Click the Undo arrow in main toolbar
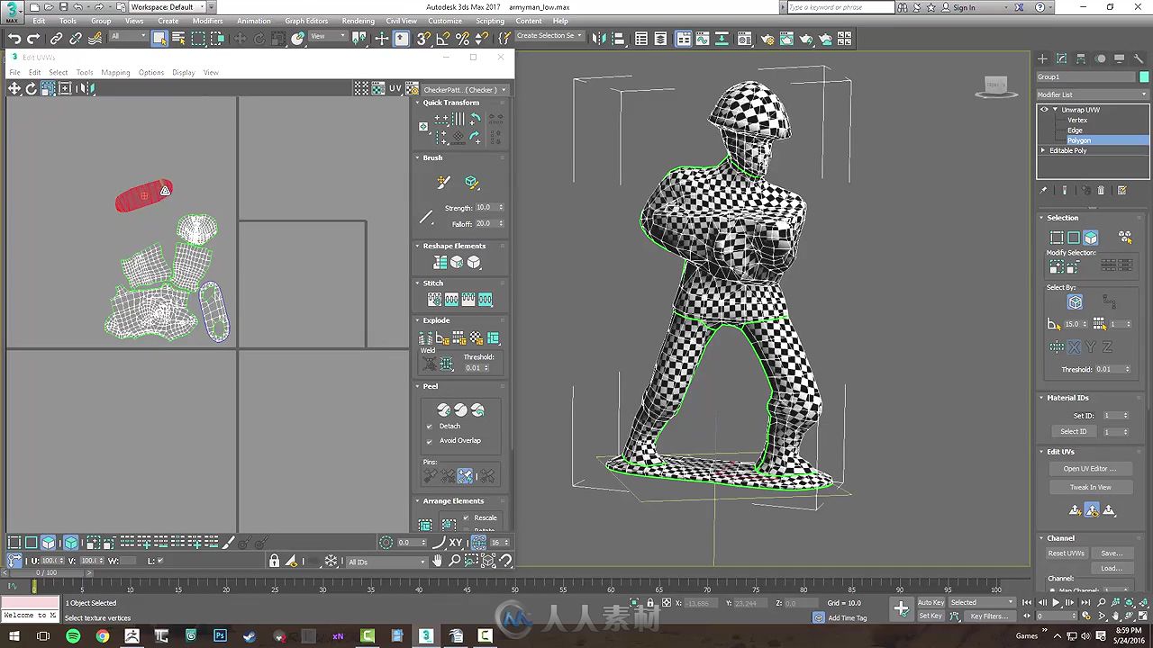 [x=14, y=39]
